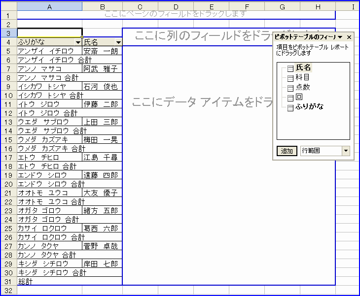Select column F header

247,7
